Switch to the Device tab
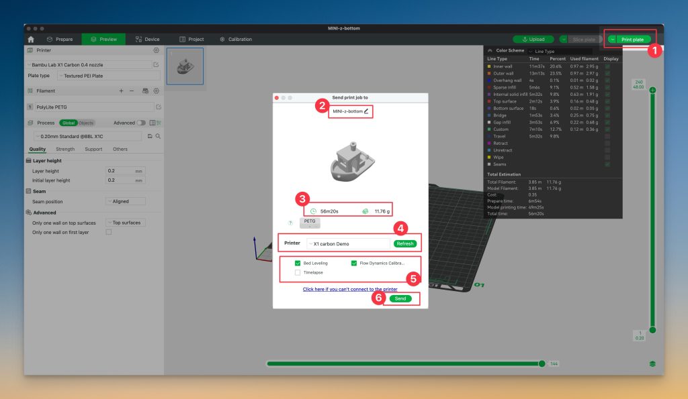Image resolution: width=688 pixels, height=399 pixels. click(x=147, y=40)
